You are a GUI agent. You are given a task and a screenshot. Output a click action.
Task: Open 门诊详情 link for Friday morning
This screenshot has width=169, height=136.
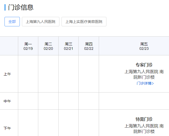tap(144, 83)
